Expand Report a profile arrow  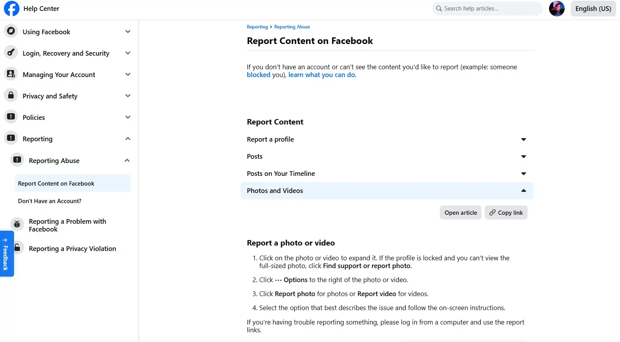tap(524, 139)
